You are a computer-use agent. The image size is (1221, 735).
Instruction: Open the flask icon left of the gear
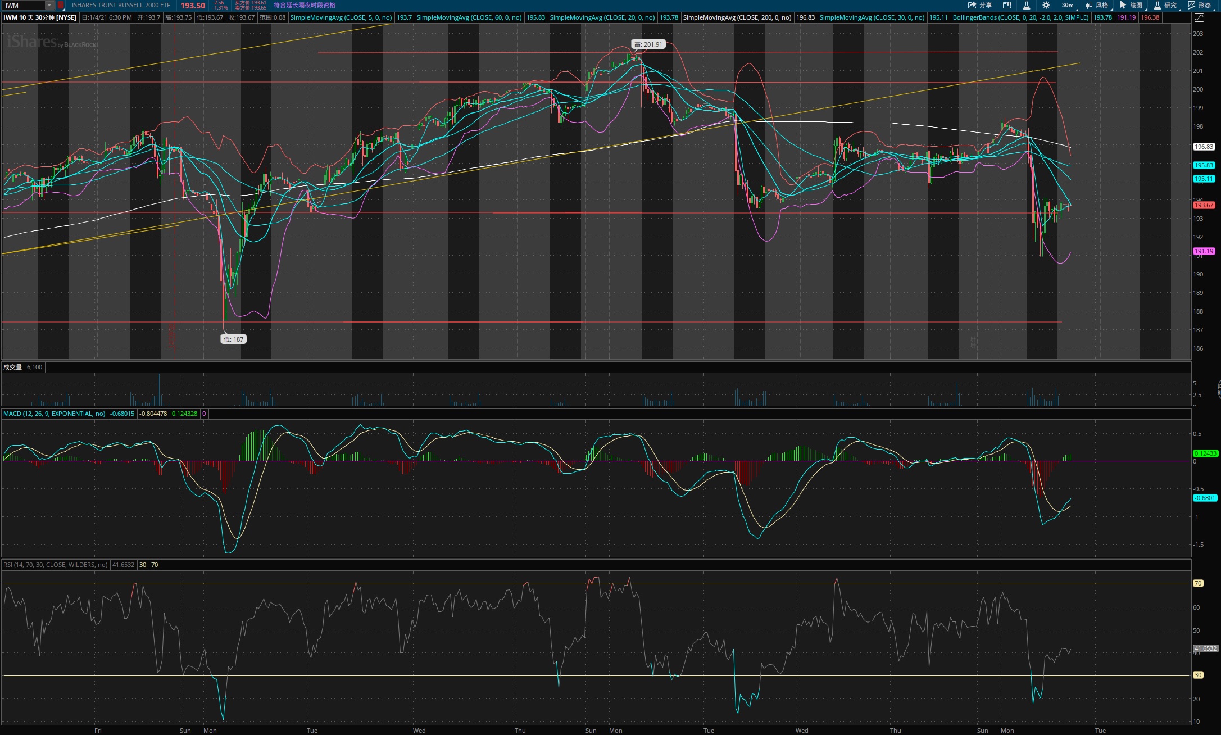(1027, 5)
